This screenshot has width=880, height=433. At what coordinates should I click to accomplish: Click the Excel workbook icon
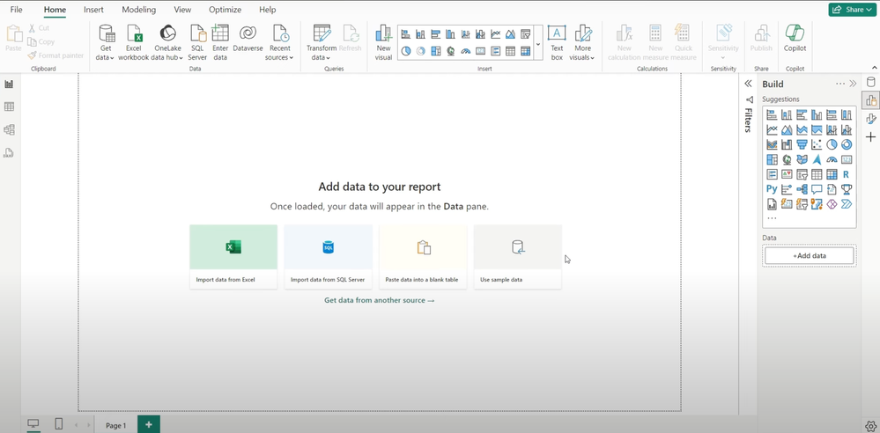[134, 41]
